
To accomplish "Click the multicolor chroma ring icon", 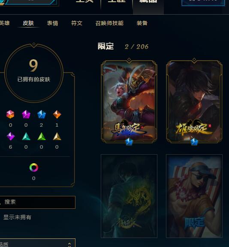I will click(34, 167).
